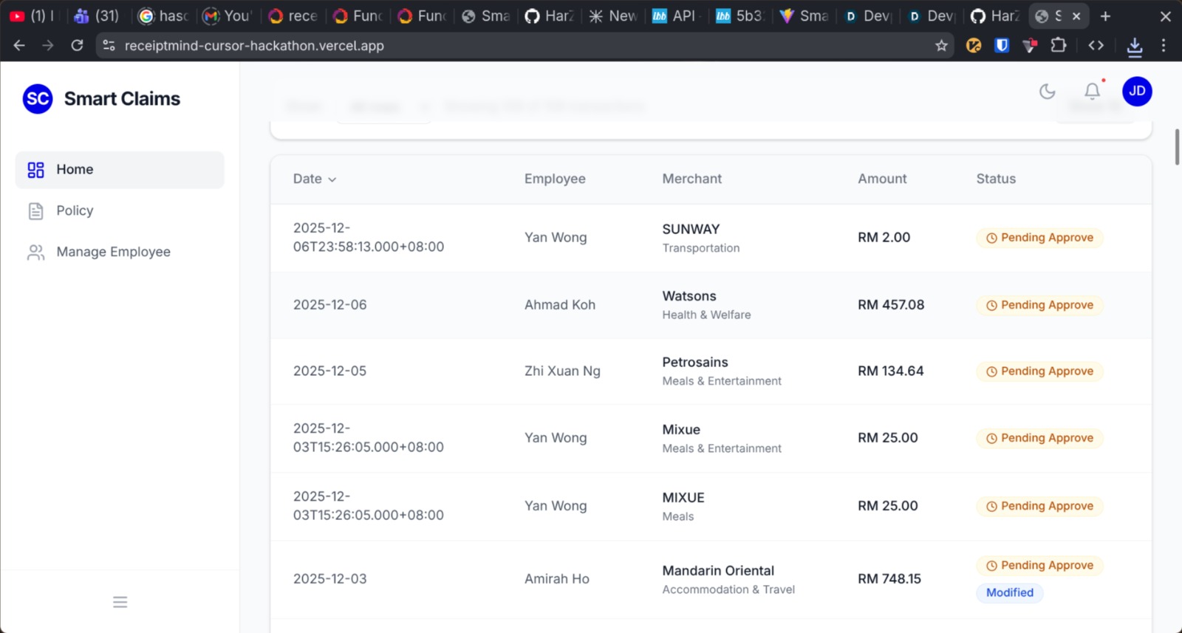
Task: Click the Employee column header
Action: 555,179
